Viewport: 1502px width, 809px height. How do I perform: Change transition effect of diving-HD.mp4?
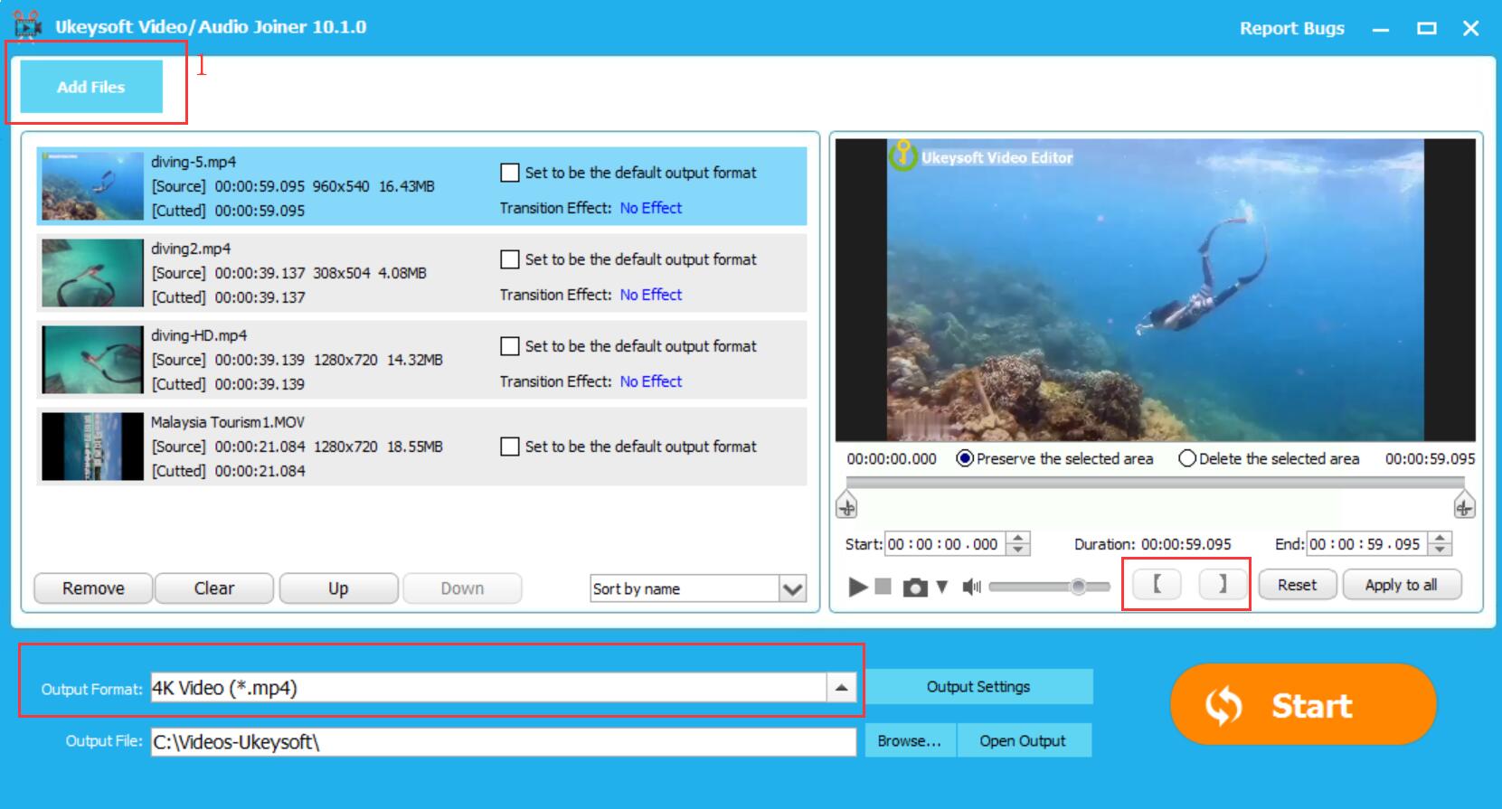tap(651, 381)
